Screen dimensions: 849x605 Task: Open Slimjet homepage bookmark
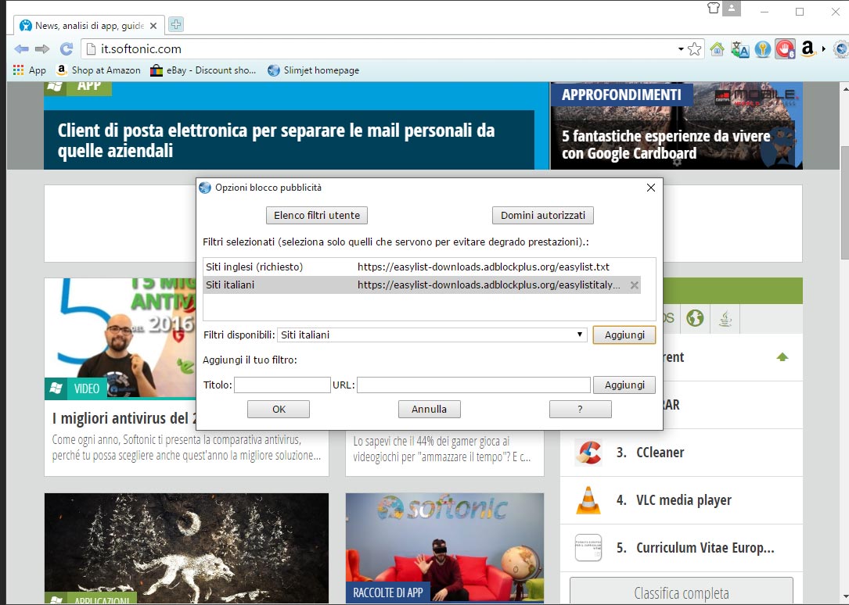[314, 70]
